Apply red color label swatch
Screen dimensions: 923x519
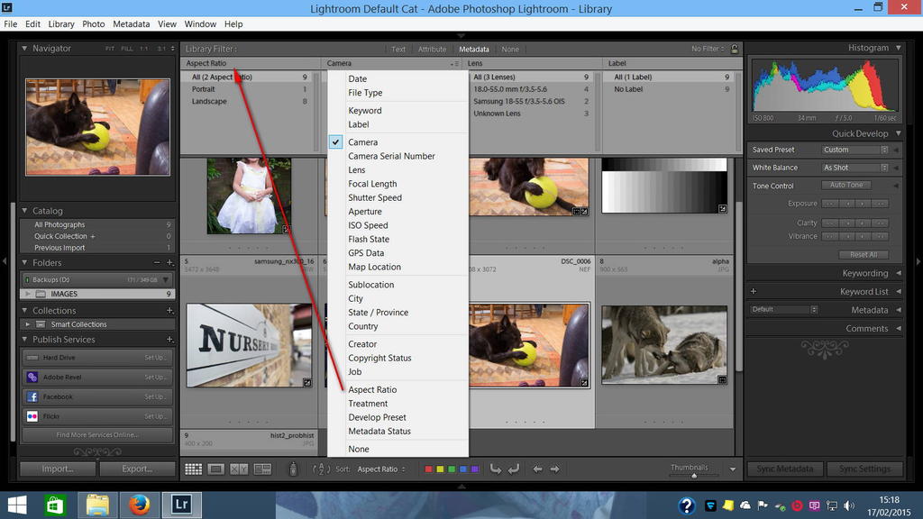[429, 469]
